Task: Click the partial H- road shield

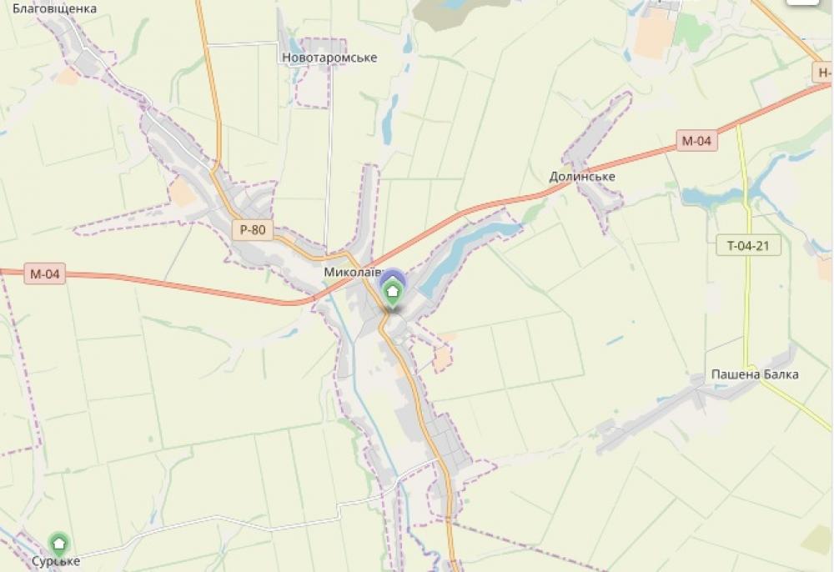Action: tap(823, 73)
